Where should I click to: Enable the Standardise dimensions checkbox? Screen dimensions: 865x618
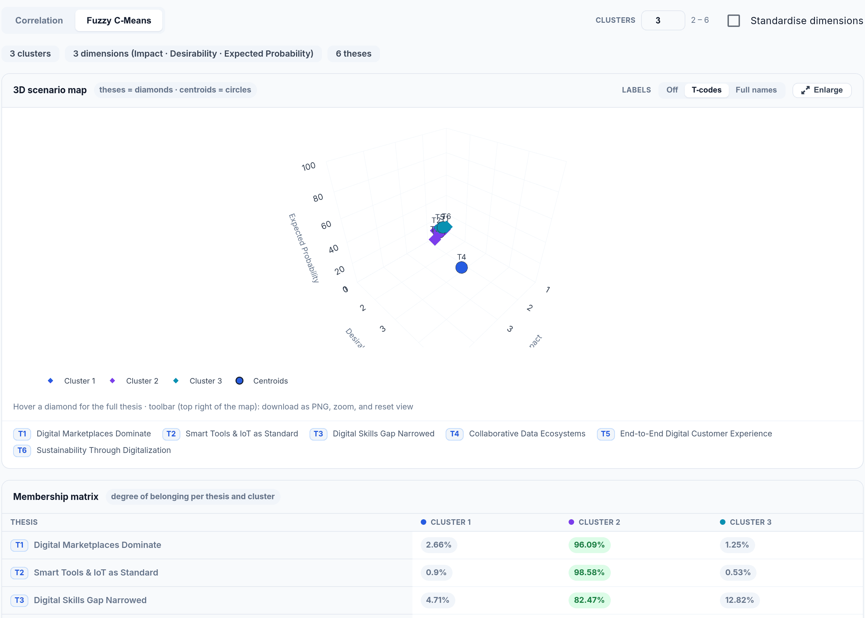(x=733, y=21)
